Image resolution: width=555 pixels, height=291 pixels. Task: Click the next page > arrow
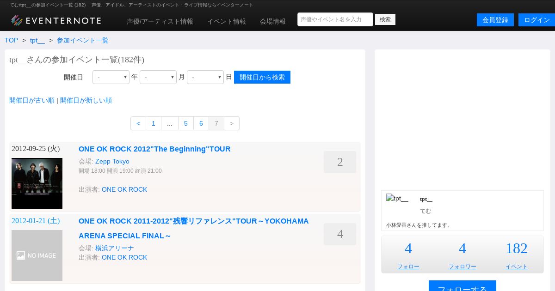point(232,123)
